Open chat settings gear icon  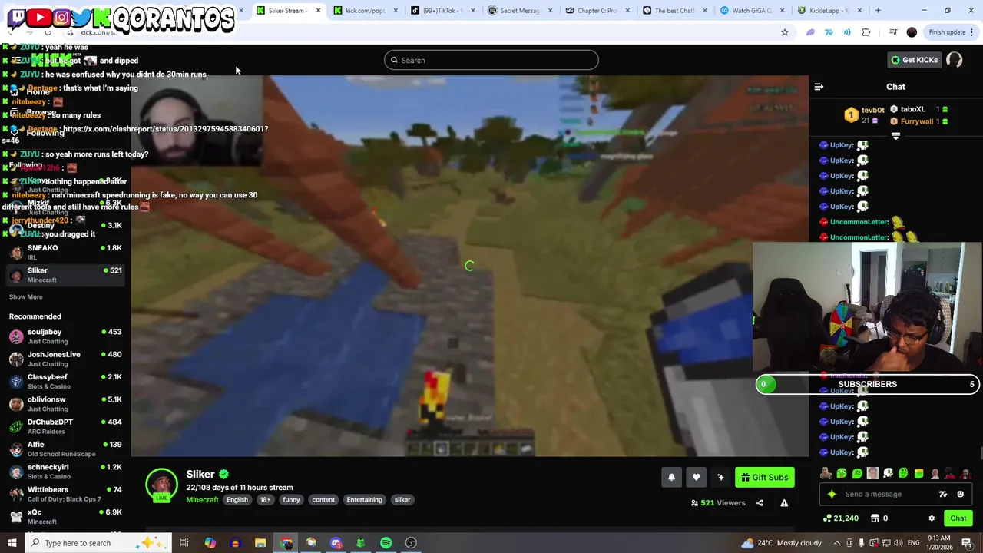coord(932,518)
